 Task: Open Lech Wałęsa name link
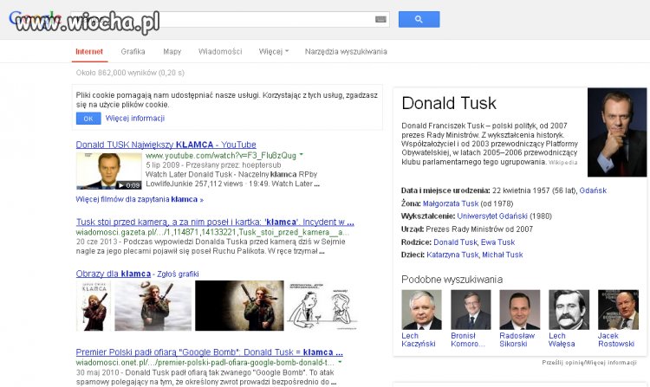[562, 339]
